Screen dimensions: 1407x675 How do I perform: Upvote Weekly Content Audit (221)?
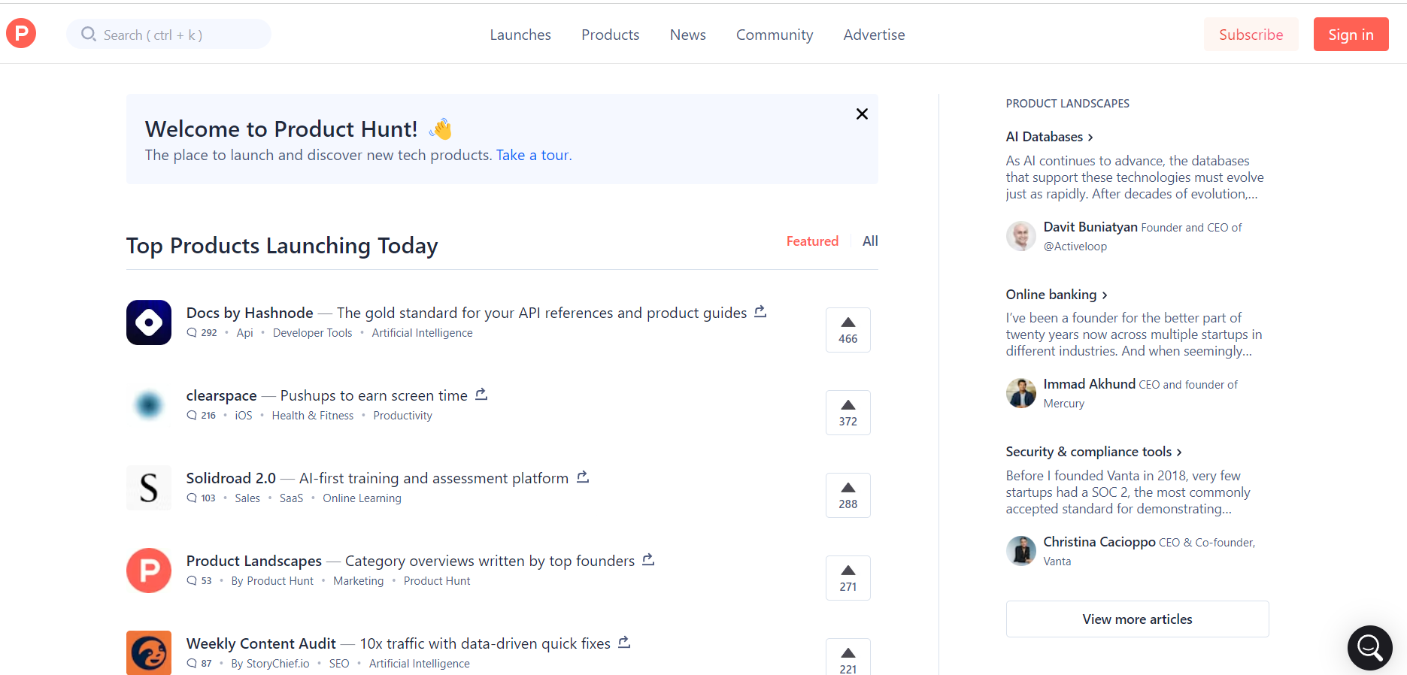coord(848,657)
